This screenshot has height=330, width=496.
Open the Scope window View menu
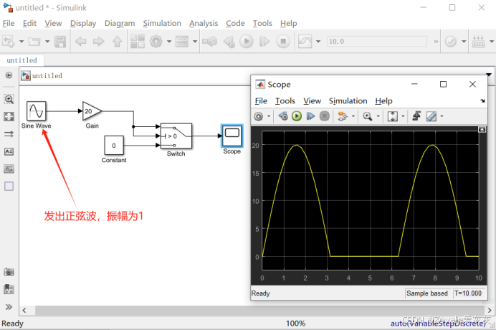tap(312, 100)
